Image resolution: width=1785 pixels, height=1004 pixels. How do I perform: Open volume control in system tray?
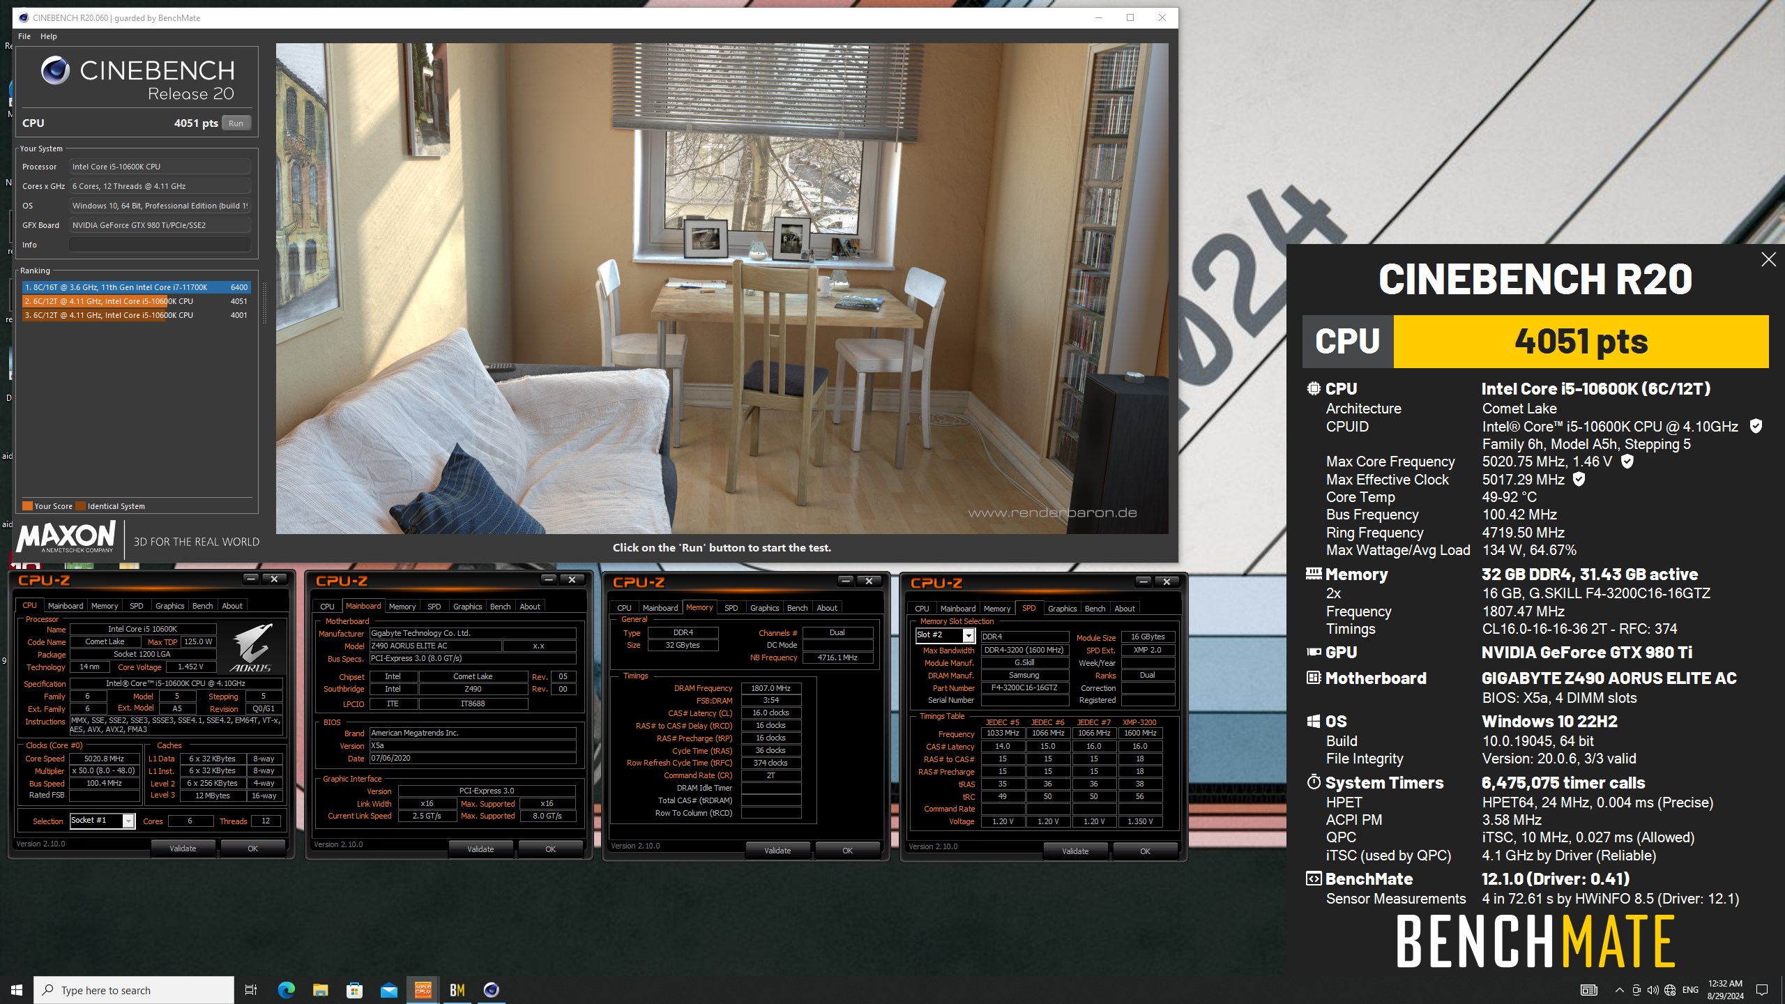pos(1653,990)
